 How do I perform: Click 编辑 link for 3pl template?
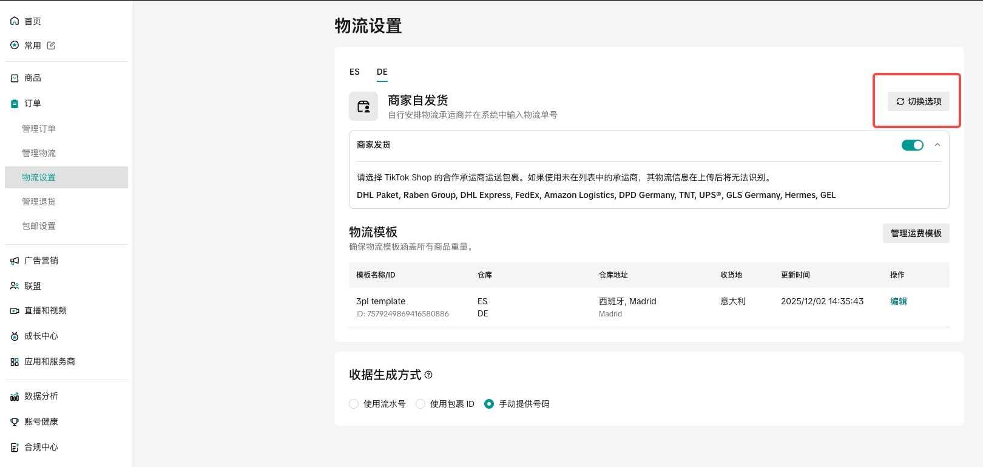pos(898,301)
